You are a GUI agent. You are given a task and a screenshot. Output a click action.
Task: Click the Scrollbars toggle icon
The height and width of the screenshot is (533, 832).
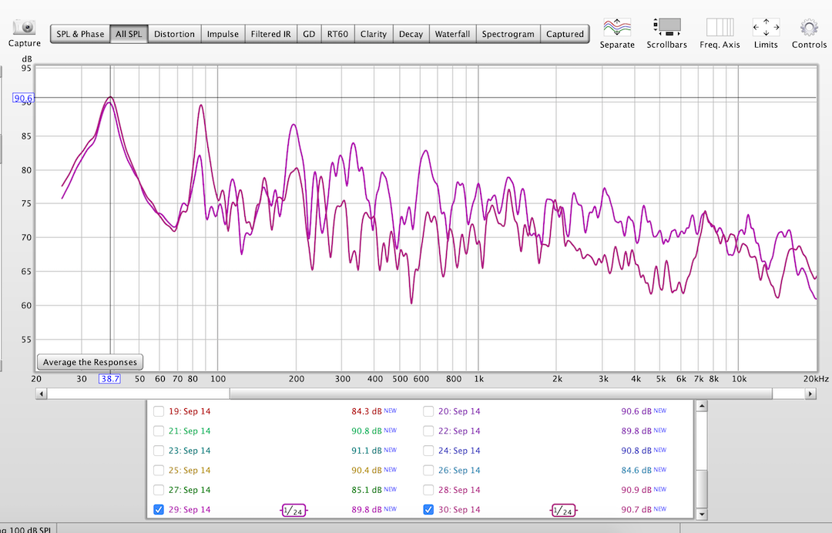(666, 28)
